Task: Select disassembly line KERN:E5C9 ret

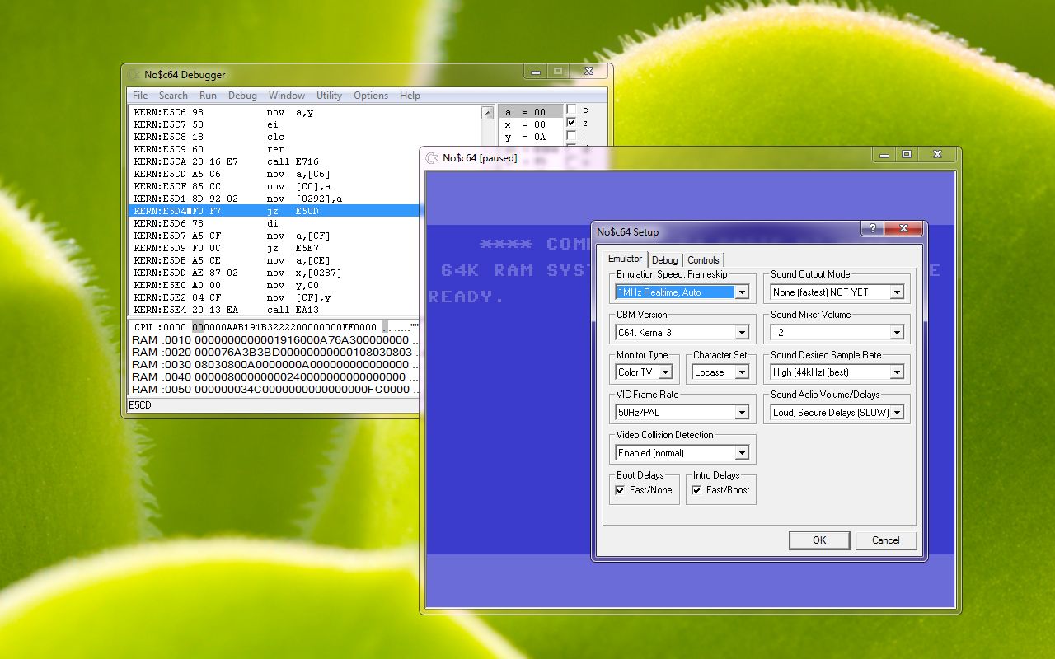Action: click(305, 149)
